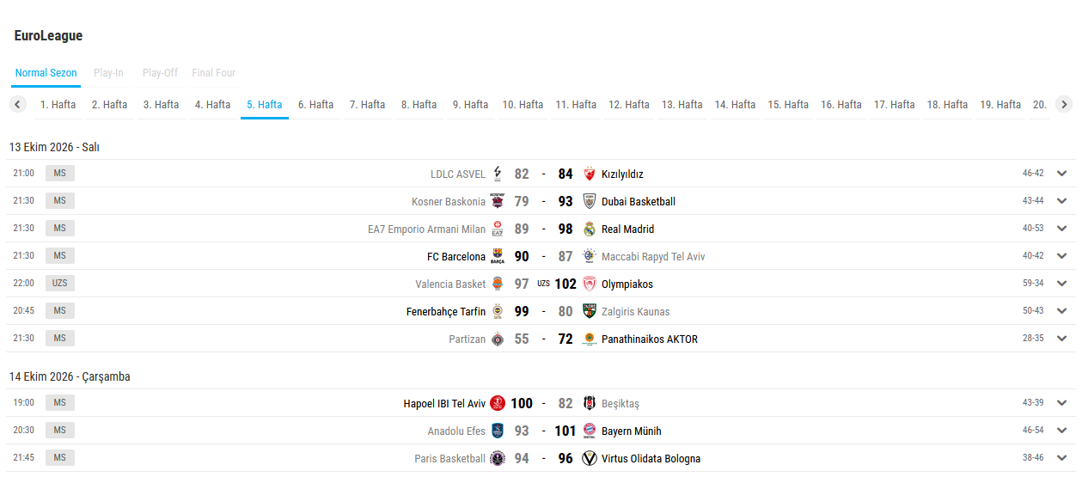Click the Real Madrid team logo
Screen dimensions: 1082x477
click(589, 229)
